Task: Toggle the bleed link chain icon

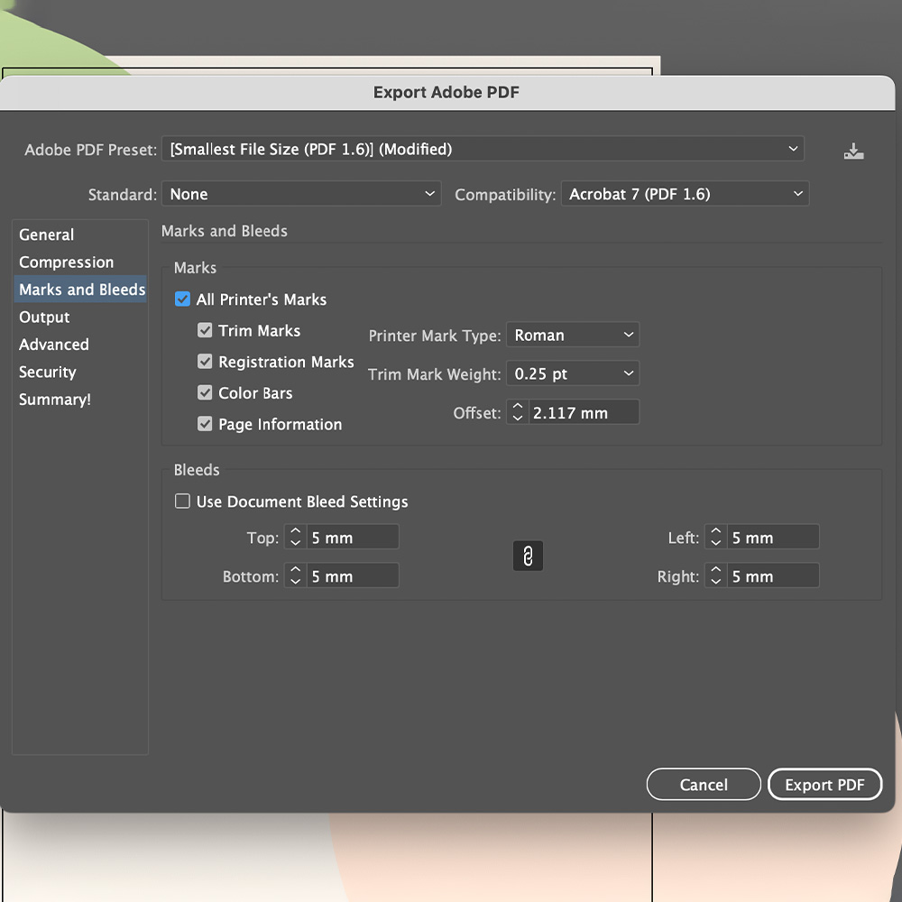Action: (528, 556)
